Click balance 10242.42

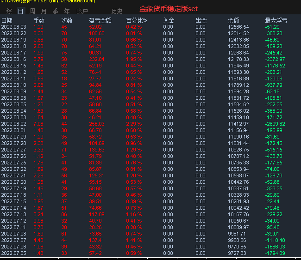[238, 208]
